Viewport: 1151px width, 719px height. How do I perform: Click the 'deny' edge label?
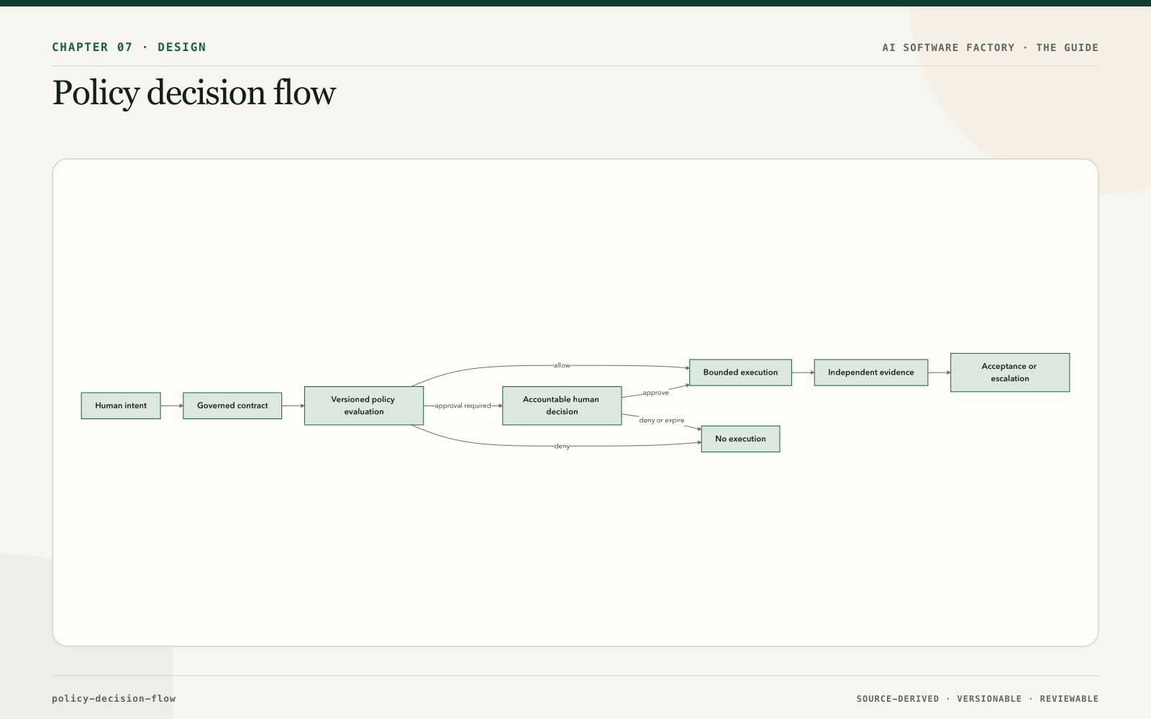562,446
